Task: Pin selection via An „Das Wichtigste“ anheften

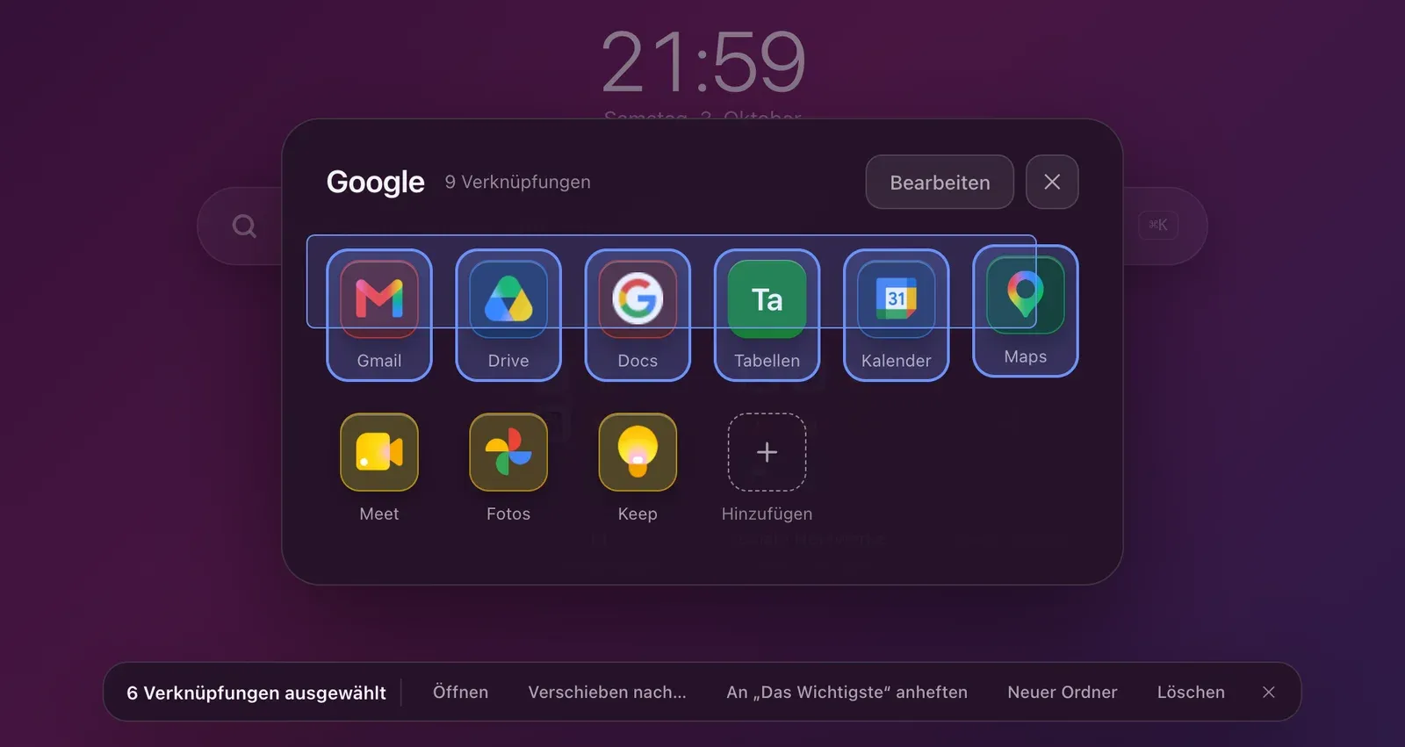Action: tap(847, 692)
